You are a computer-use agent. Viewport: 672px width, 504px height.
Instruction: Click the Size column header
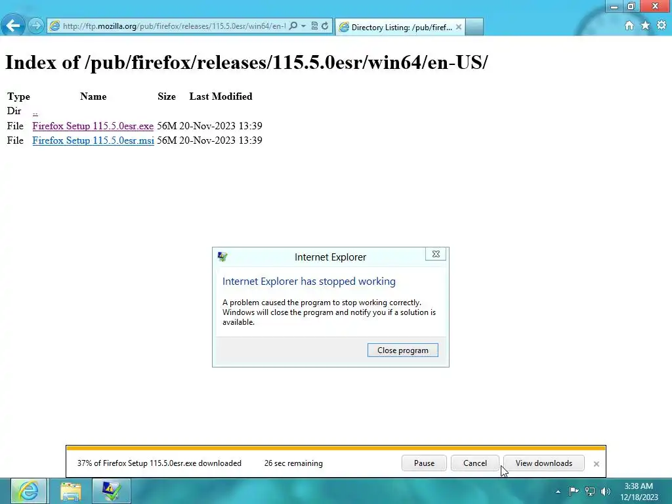point(166,96)
